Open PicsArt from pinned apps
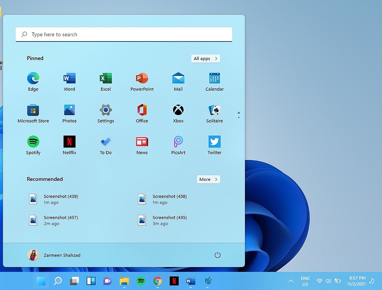This screenshot has height=290, width=382. 178,142
